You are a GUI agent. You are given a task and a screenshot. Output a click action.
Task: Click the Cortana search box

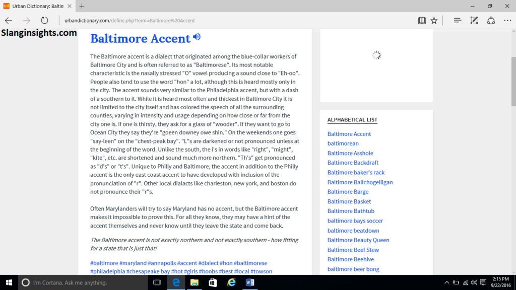83,282
